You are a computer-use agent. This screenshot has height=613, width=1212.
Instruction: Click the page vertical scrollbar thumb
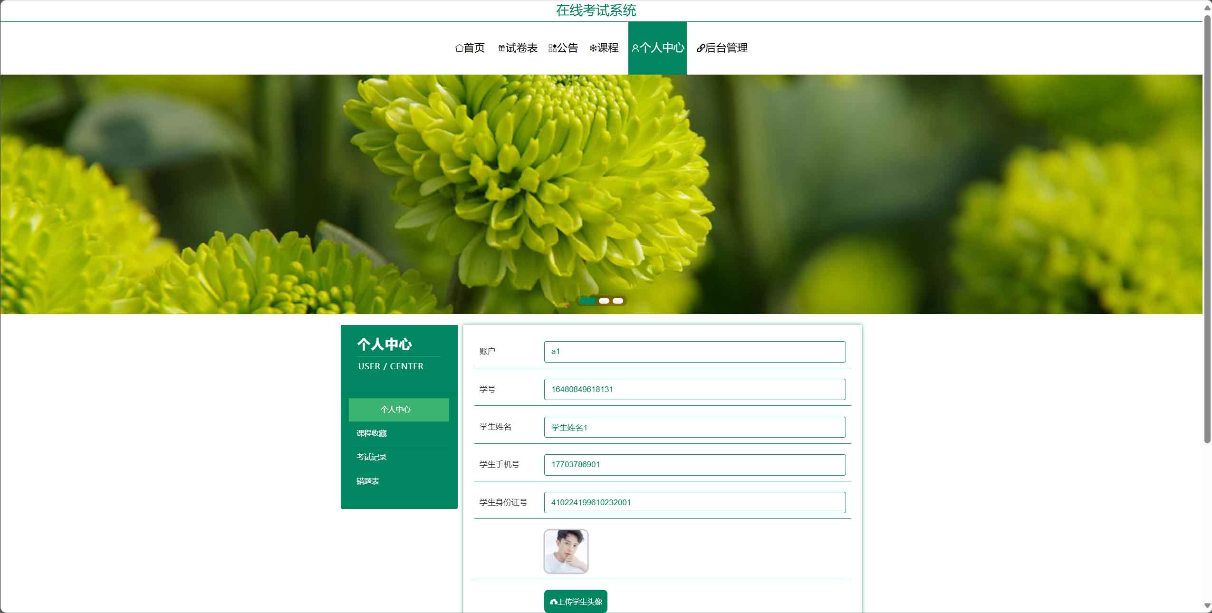(x=1207, y=229)
